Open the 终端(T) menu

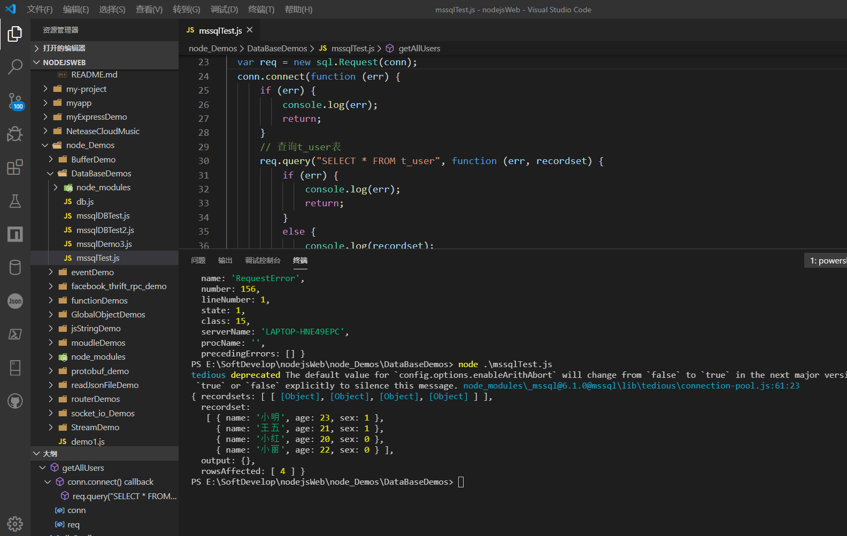(x=261, y=10)
